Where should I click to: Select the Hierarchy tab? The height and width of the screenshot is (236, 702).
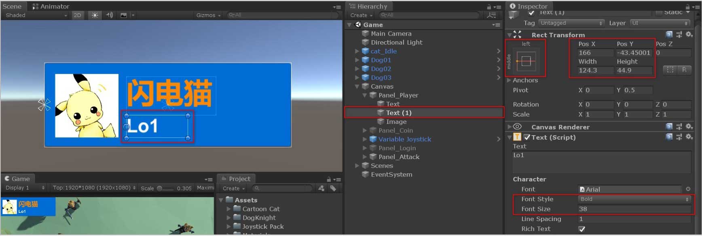click(x=368, y=6)
